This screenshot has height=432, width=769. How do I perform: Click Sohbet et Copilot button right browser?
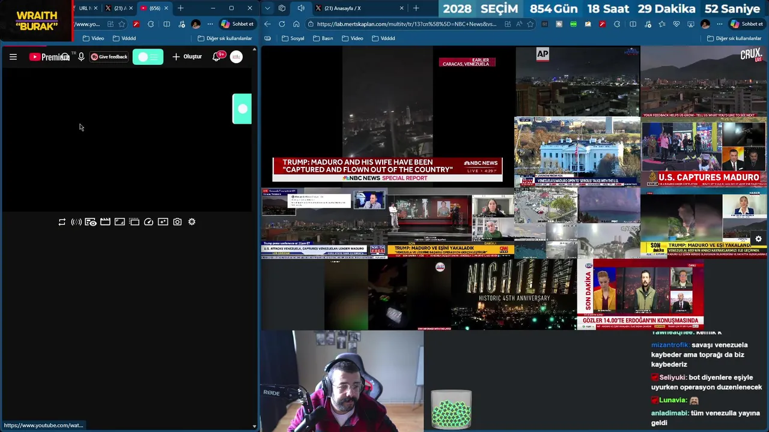(746, 24)
